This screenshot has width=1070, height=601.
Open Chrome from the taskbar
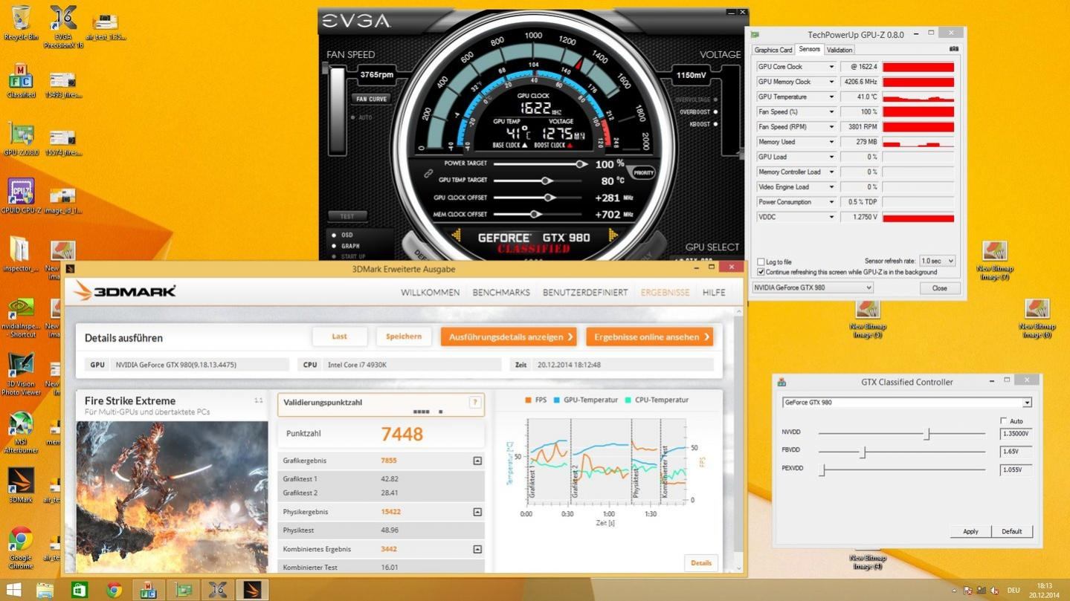[x=114, y=590]
